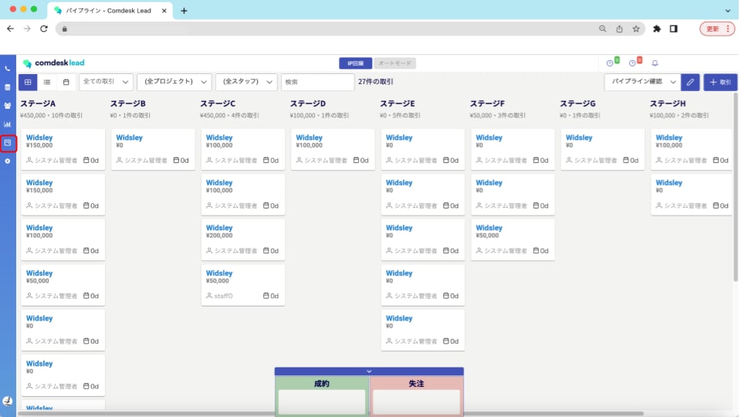Click the horizontal scrollbar at bottom
The width and height of the screenshot is (741, 417).
331,414
